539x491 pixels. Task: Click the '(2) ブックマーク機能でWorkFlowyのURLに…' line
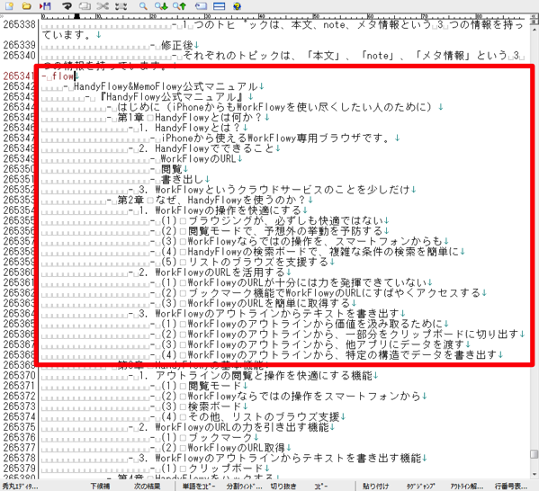[x=320, y=293]
